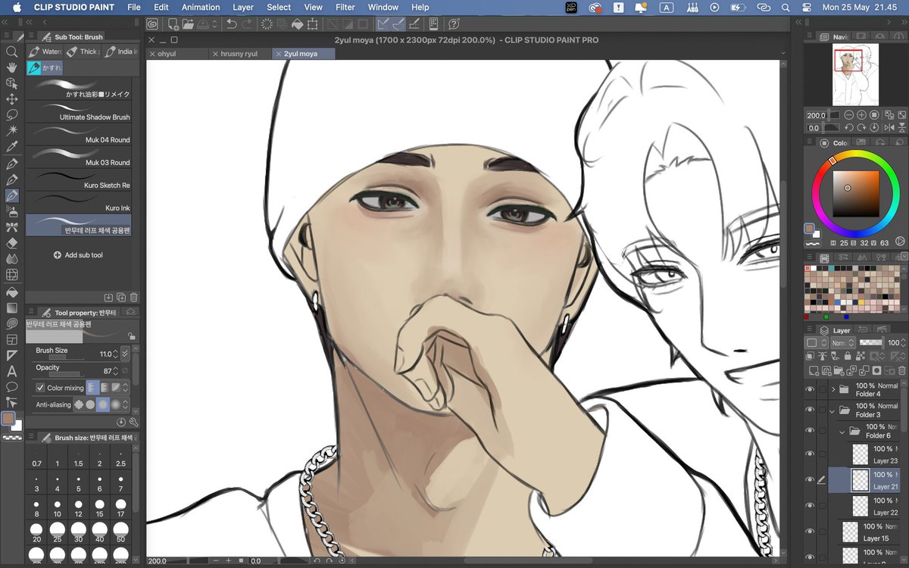
Task: Select the Eyedropper tool
Action: (x=11, y=147)
